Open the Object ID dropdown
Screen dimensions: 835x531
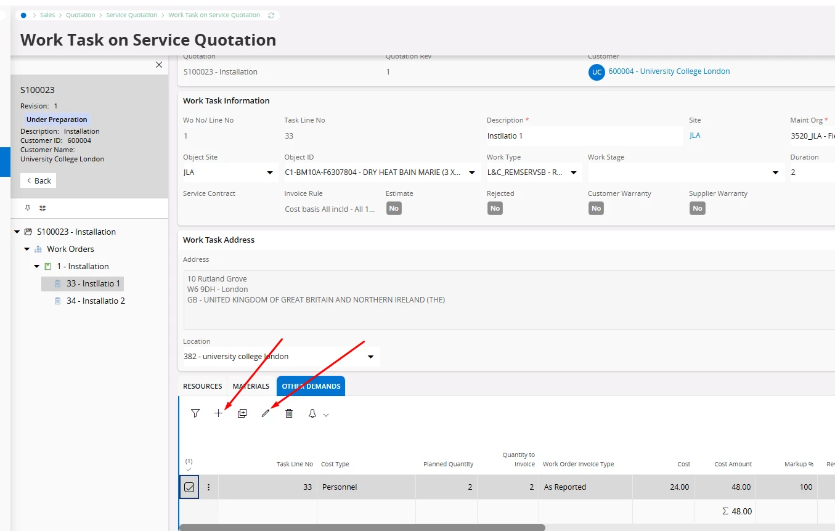(x=472, y=172)
